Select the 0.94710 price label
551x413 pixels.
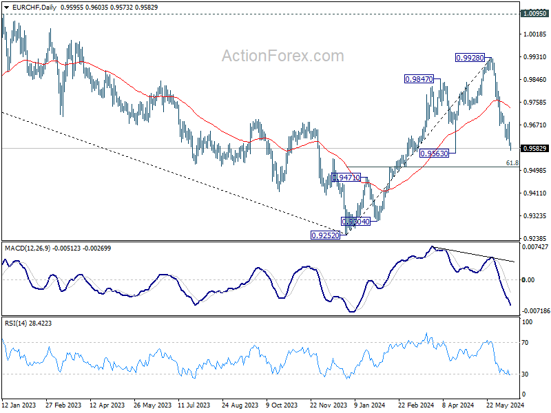click(x=346, y=178)
